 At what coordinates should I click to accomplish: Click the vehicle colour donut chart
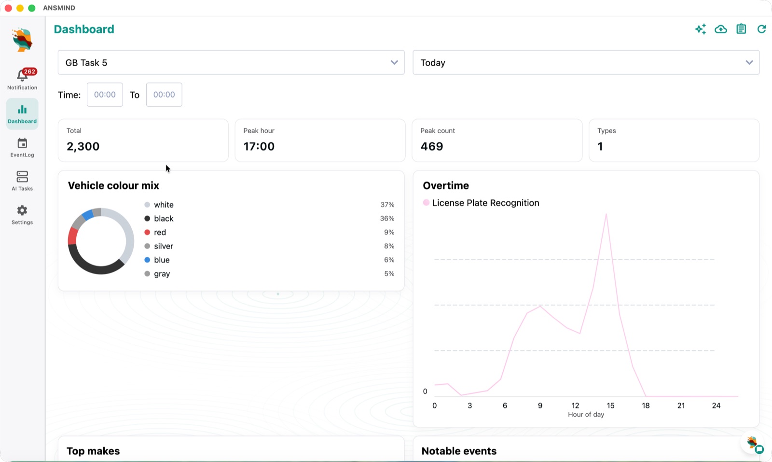[x=101, y=241]
